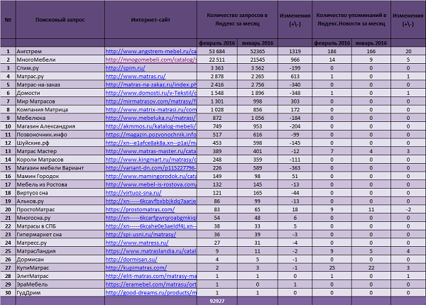Image resolution: width=426 pixels, height=305 pixels.
Task: Select the '53 684' value cell
Action: pyautogui.click(x=217, y=51)
